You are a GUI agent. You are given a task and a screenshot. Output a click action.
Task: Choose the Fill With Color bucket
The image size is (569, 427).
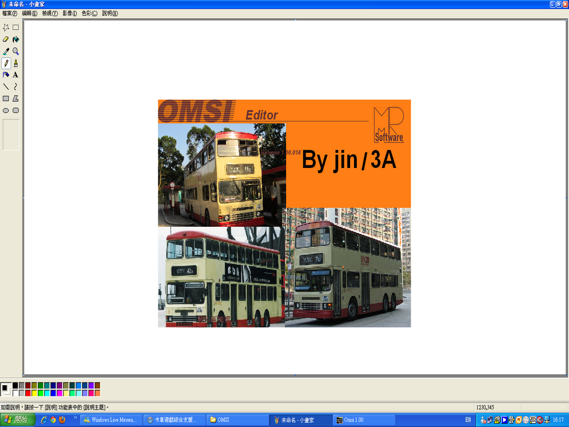coord(16,39)
